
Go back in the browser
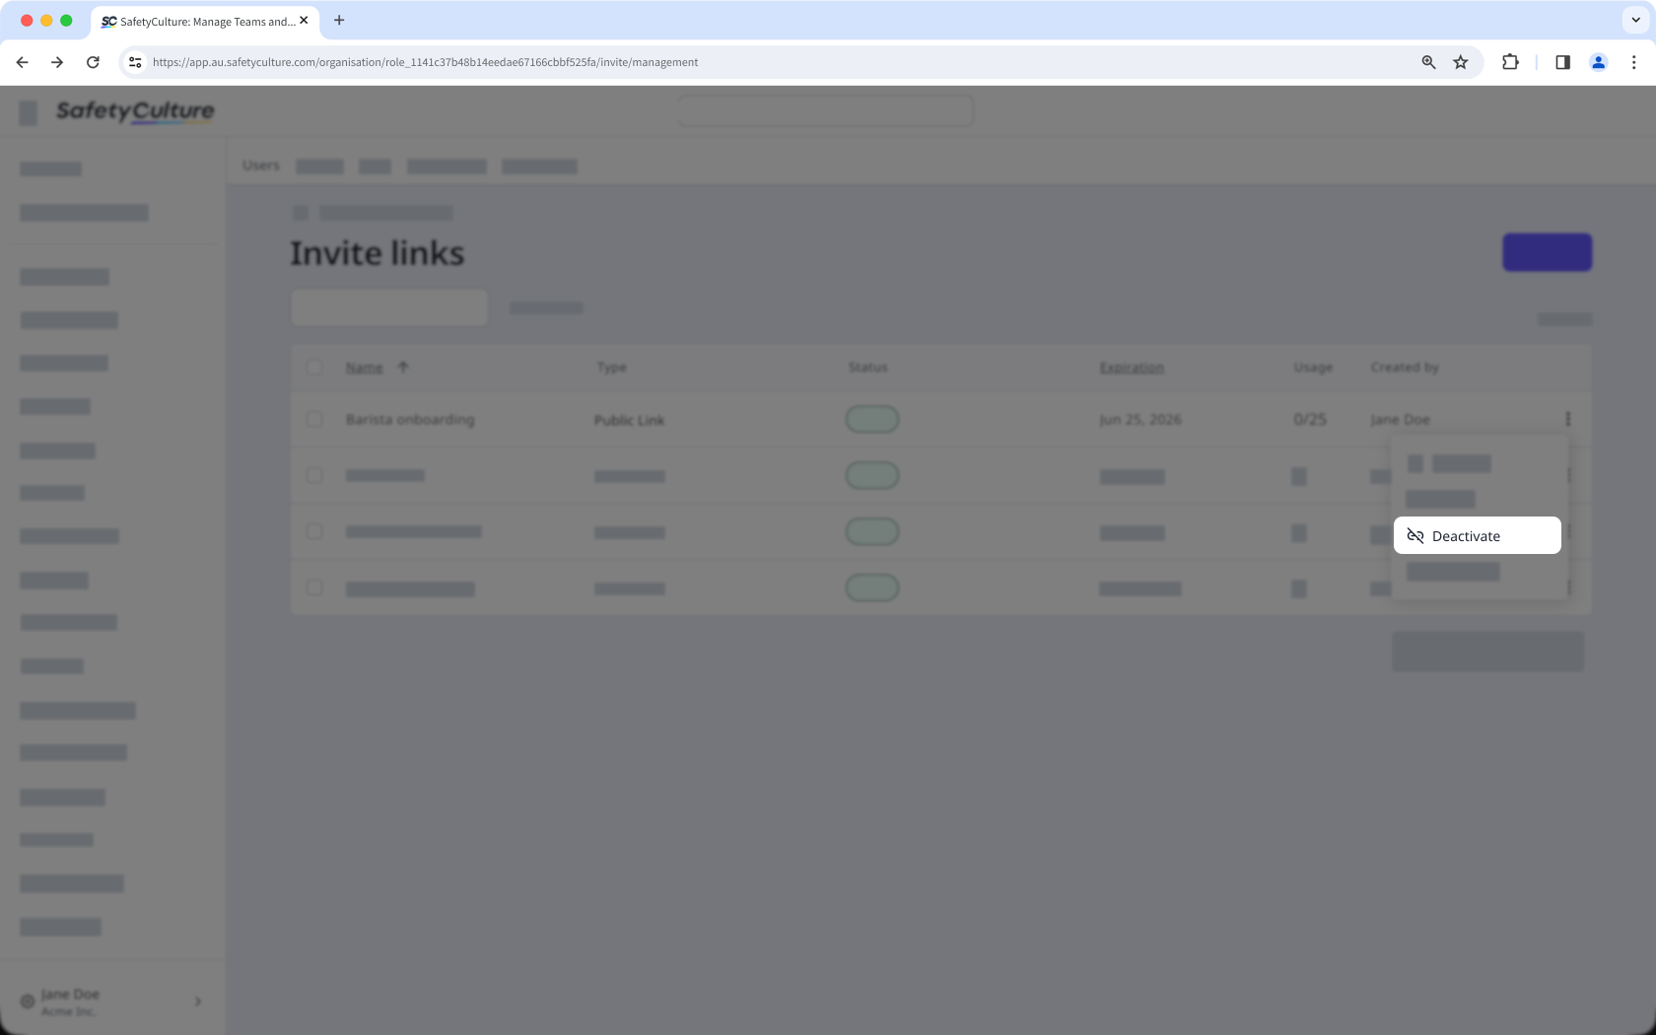click(22, 62)
